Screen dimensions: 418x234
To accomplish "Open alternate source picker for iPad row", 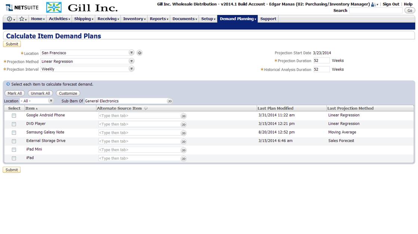I will click(x=183, y=158).
